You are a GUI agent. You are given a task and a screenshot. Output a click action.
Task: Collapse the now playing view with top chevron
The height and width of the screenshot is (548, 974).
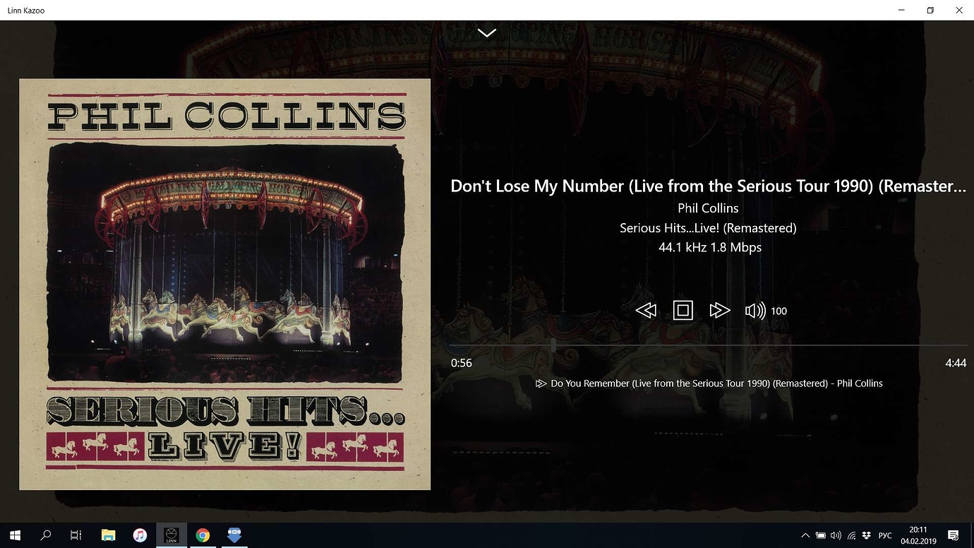[487, 32]
